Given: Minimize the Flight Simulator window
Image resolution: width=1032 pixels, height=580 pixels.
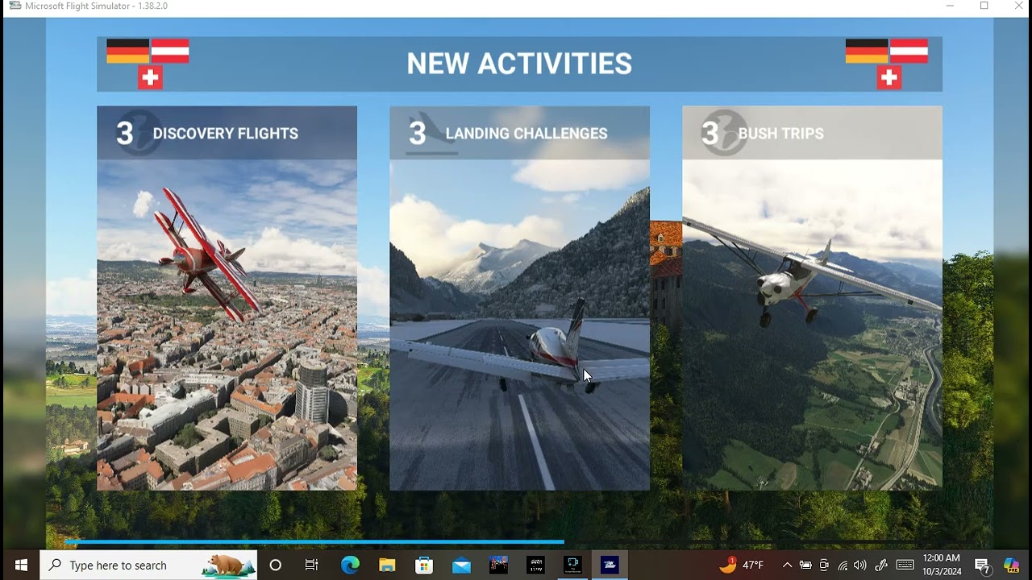Looking at the screenshot, I should [x=950, y=6].
